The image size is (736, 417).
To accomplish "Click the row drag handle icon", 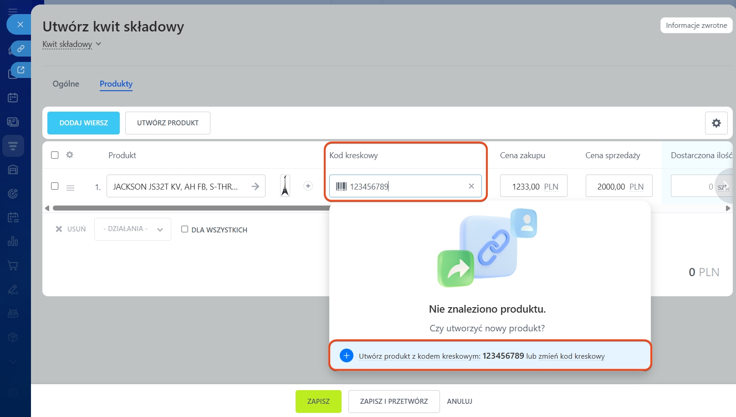I will click(70, 187).
